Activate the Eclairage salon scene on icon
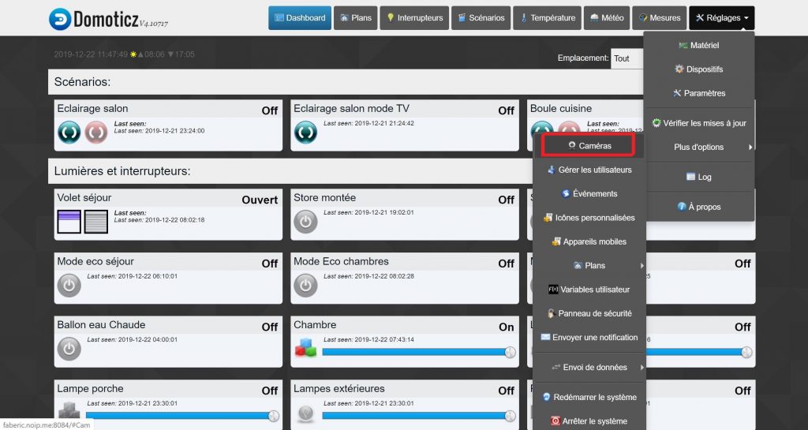Viewport: 808px width, 430px height. [x=69, y=132]
